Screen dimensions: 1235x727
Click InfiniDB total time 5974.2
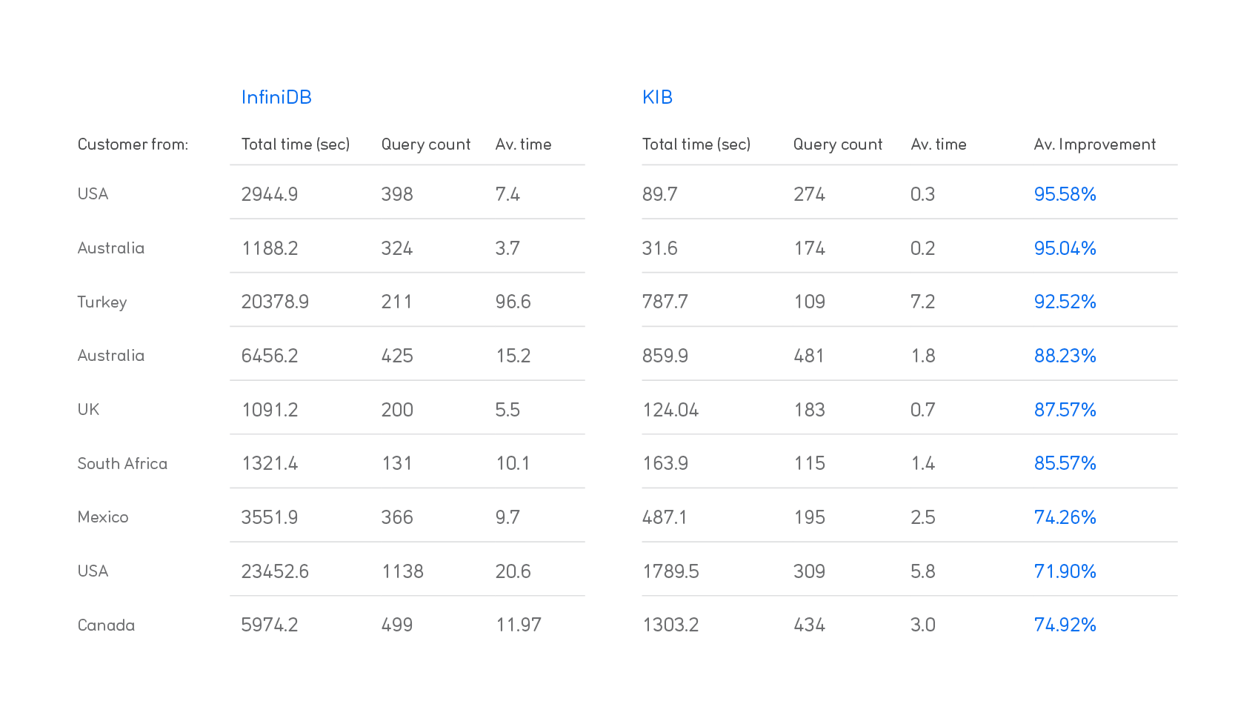[x=270, y=625]
